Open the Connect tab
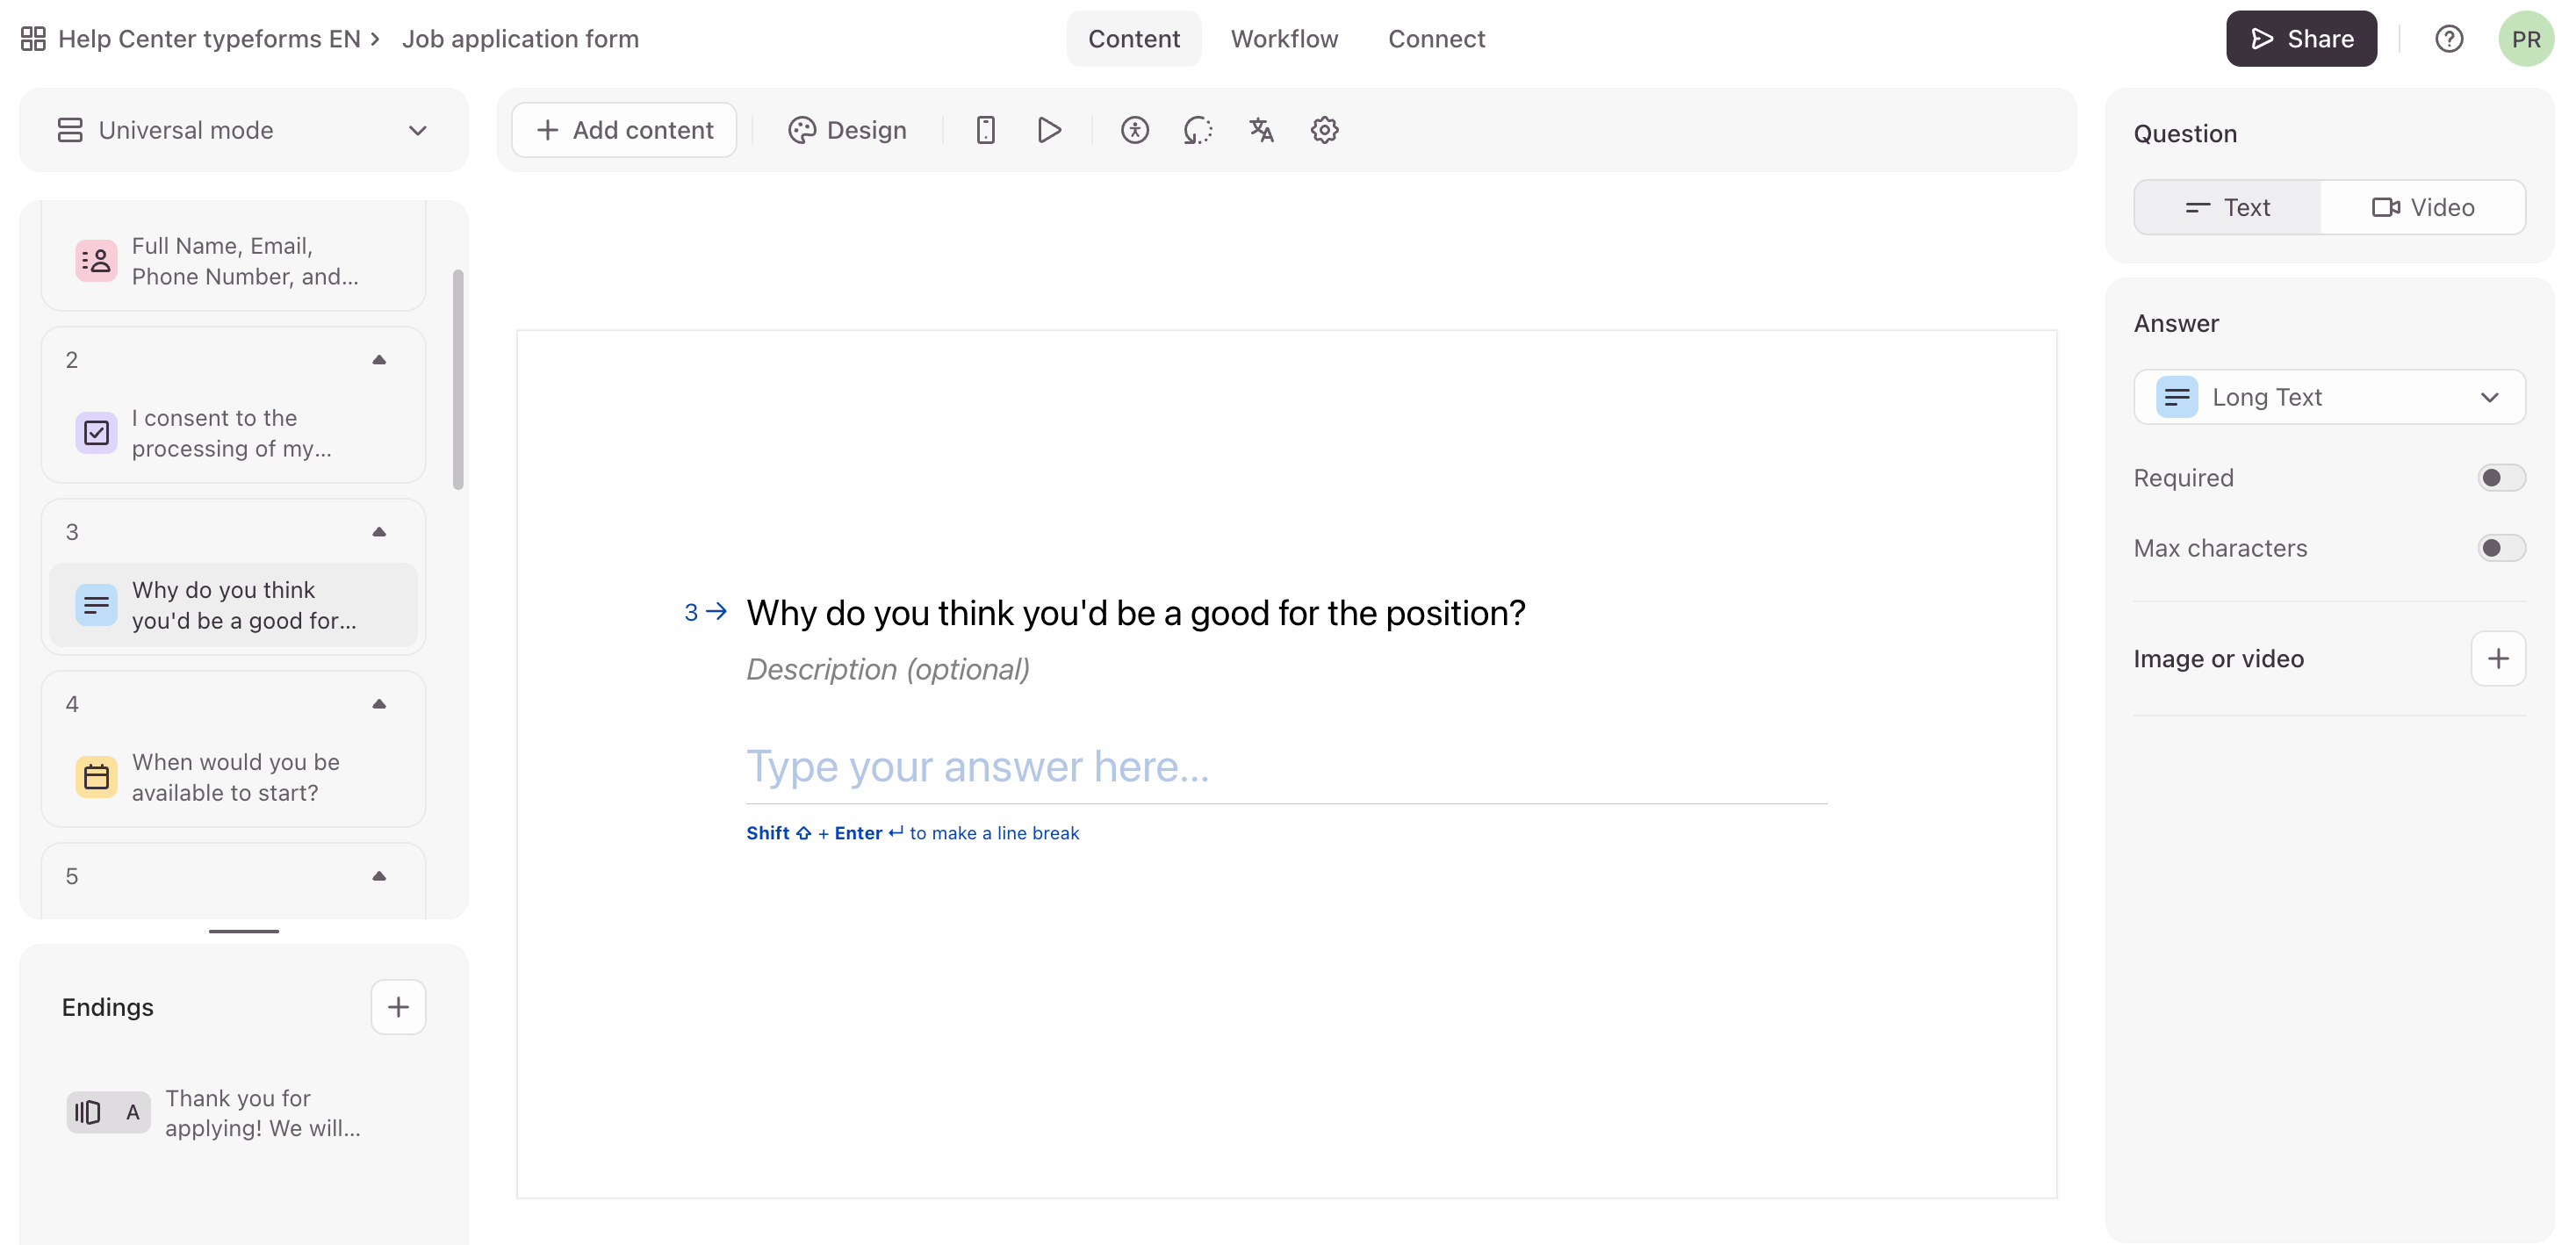Image resolution: width=2576 pixels, height=1245 pixels. pyautogui.click(x=1436, y=39)
